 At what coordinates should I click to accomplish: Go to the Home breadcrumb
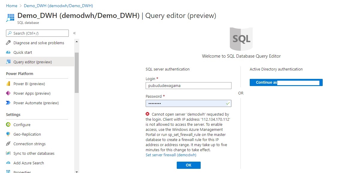(12, 6)
